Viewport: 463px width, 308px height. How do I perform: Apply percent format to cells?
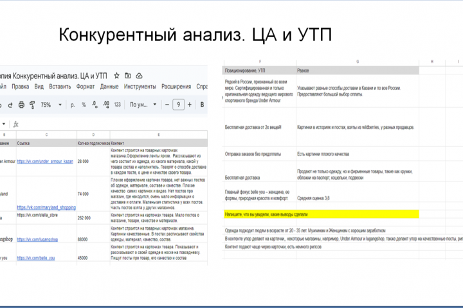pos(84,105)
